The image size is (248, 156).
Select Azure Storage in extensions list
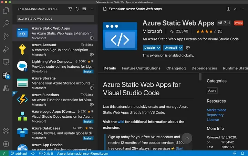[55, 83]
